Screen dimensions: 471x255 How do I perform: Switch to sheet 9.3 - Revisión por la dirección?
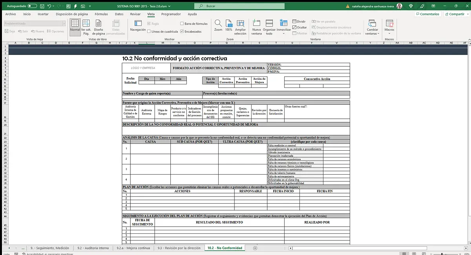click(x=179, y=248)
